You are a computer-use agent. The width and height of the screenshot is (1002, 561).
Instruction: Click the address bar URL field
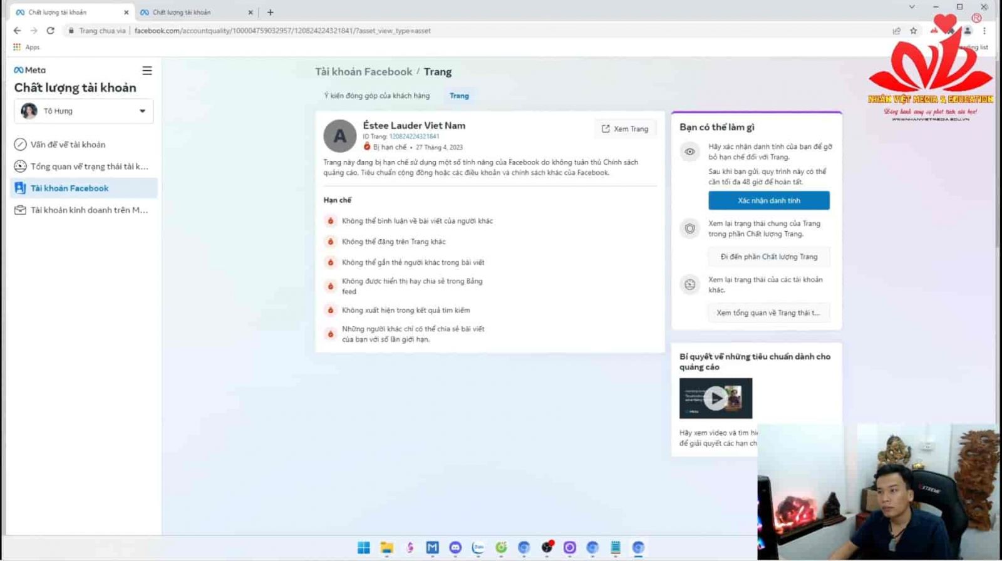coord(476,31)
